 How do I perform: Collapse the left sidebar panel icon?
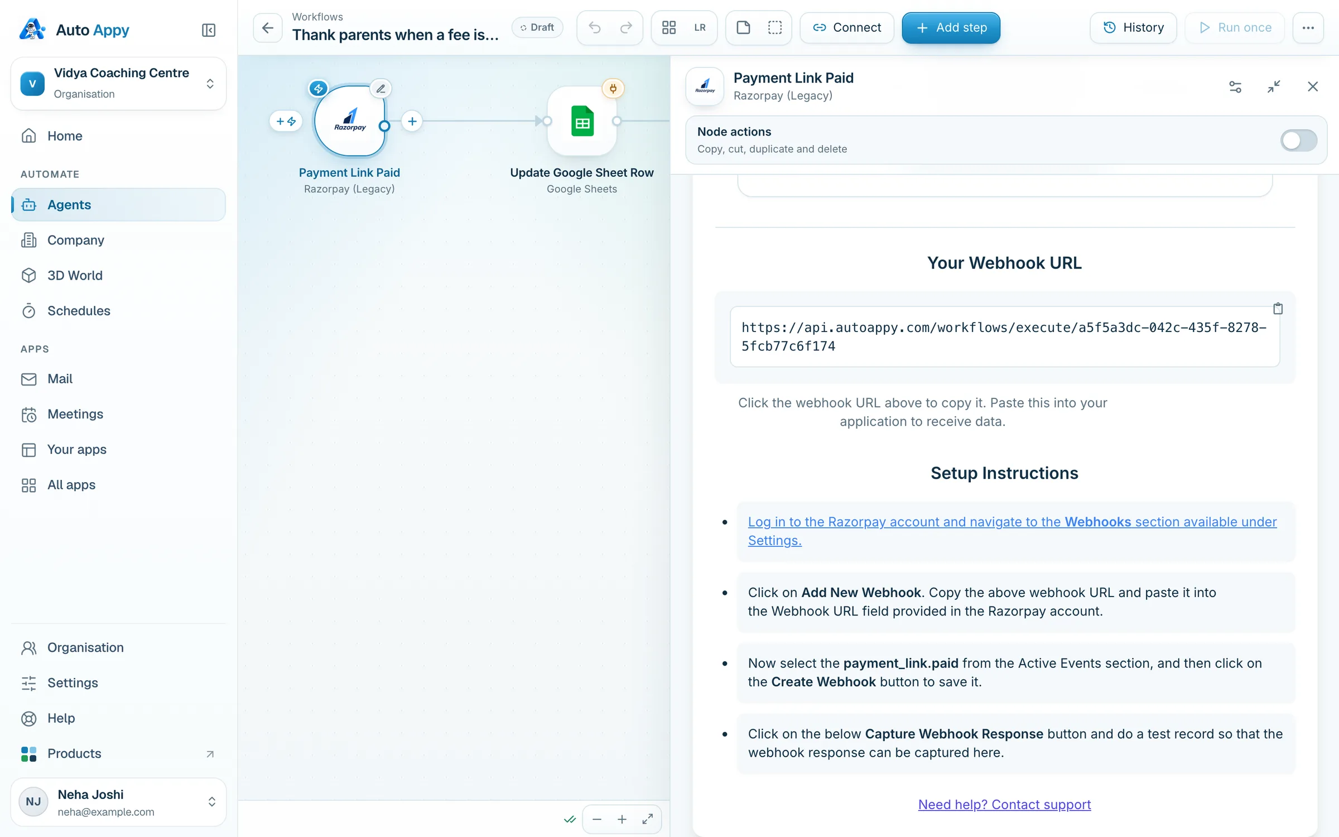click(x=208, y=30)
